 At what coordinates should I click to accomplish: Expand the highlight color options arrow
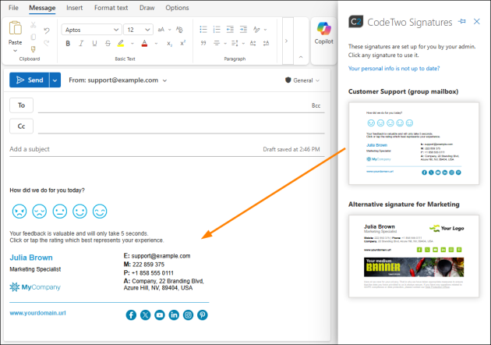coord(132,43)
